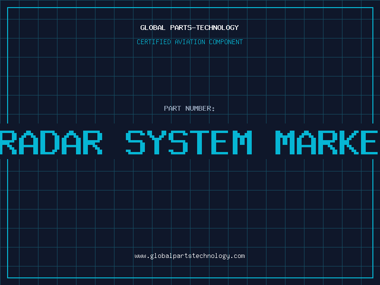Viewport: 380px width, 285px height.
Task: Click the PART NUMBER: label
Action: [x=190, y=108]
